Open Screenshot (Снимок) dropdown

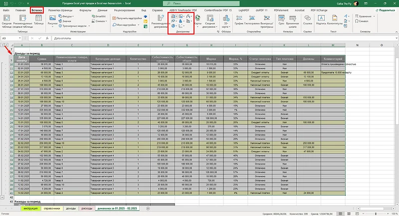point(100,21)
